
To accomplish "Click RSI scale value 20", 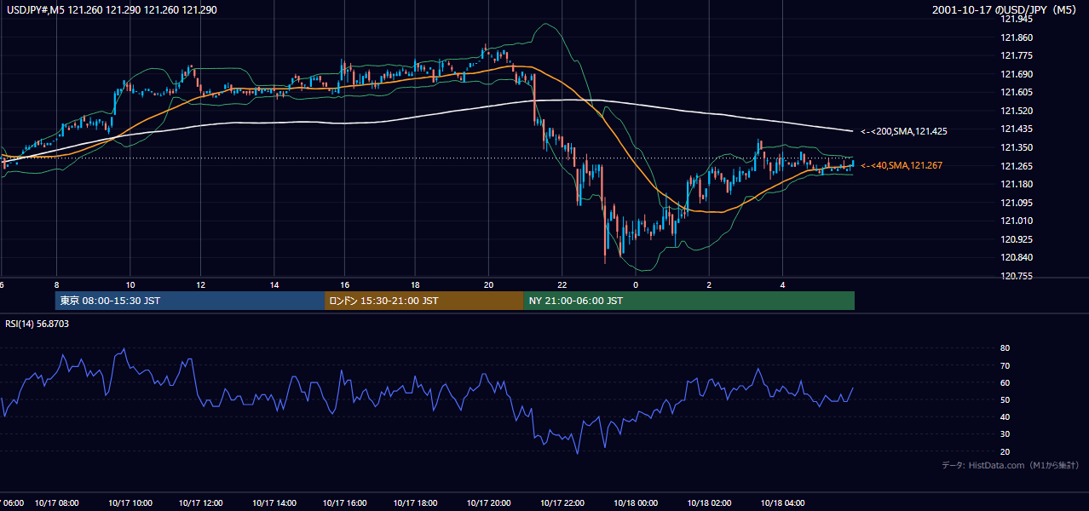I will (1005, 451).
